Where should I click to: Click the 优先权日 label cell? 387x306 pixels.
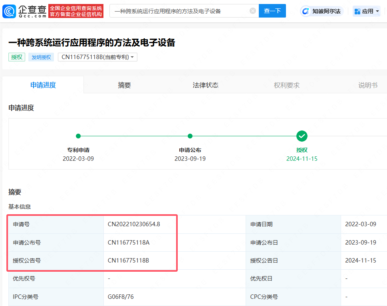click(293, 278)
